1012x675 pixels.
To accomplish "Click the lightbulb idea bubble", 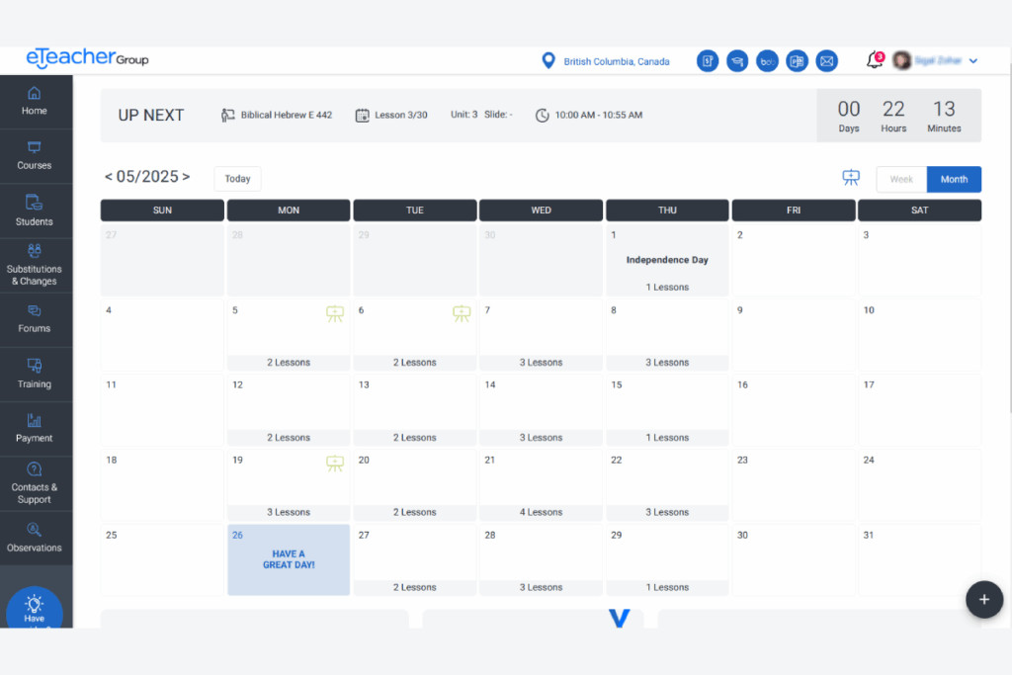I will coord(35,608).
